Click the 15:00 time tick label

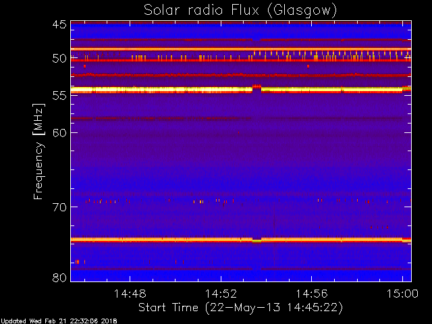(402, 294)
